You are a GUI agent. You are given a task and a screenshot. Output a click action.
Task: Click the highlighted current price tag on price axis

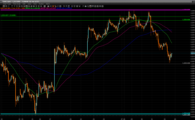(x=193, y=53)
